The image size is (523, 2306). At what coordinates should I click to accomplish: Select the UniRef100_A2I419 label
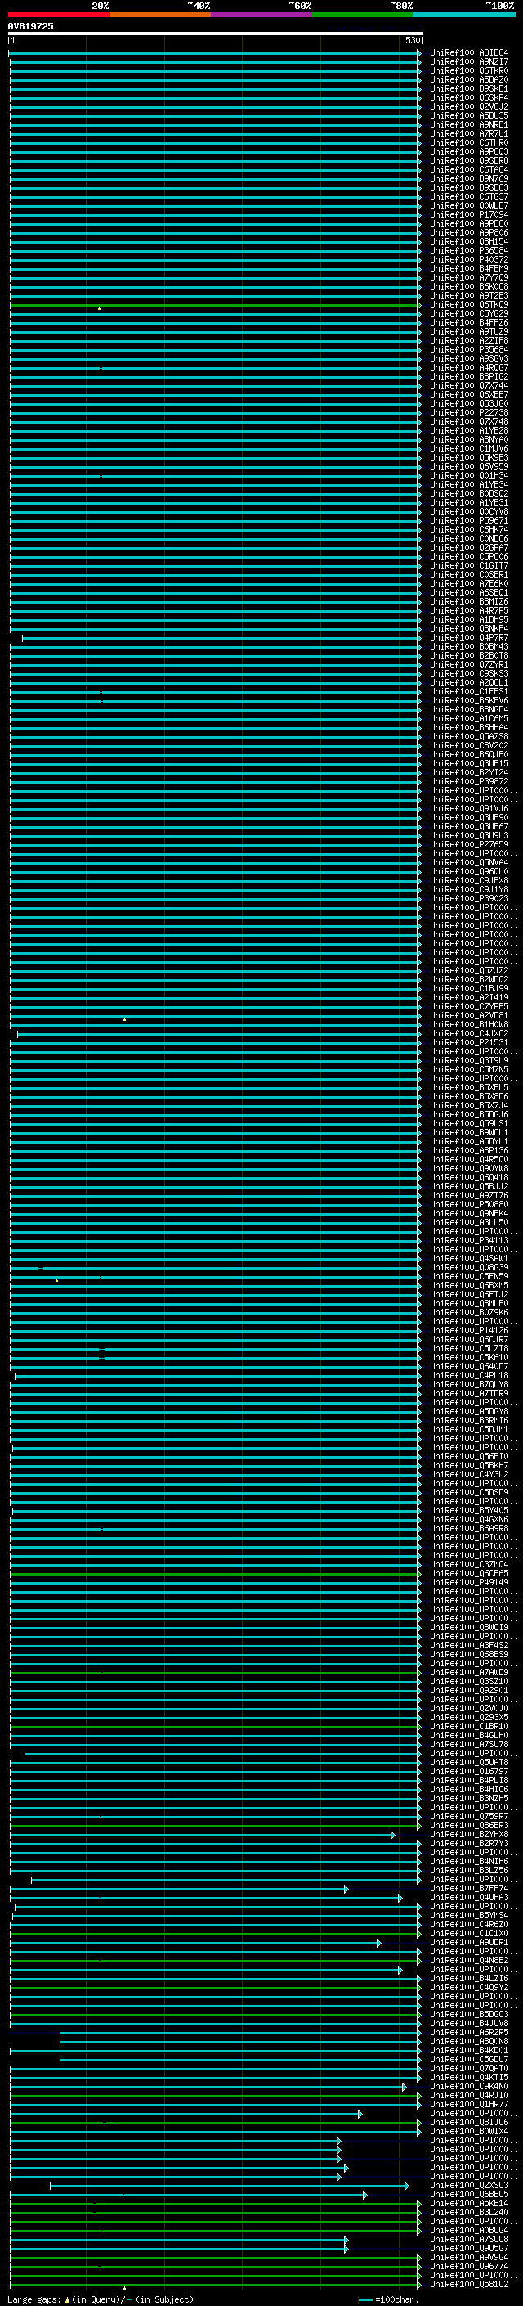point(469,997)
